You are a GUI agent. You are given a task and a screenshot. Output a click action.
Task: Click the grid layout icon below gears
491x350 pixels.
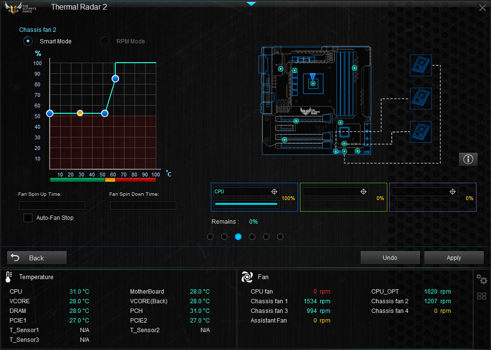(x=482, y=296)
